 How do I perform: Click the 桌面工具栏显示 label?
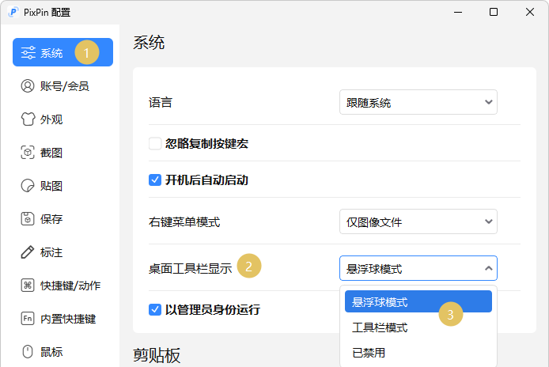tap(190, 269)
